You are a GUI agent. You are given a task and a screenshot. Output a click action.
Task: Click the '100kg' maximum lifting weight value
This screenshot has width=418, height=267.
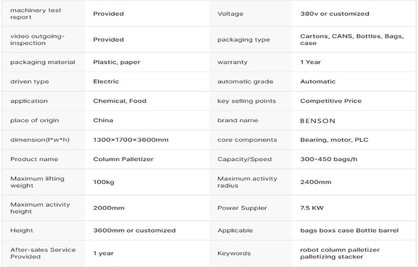(x=104, y=182)
